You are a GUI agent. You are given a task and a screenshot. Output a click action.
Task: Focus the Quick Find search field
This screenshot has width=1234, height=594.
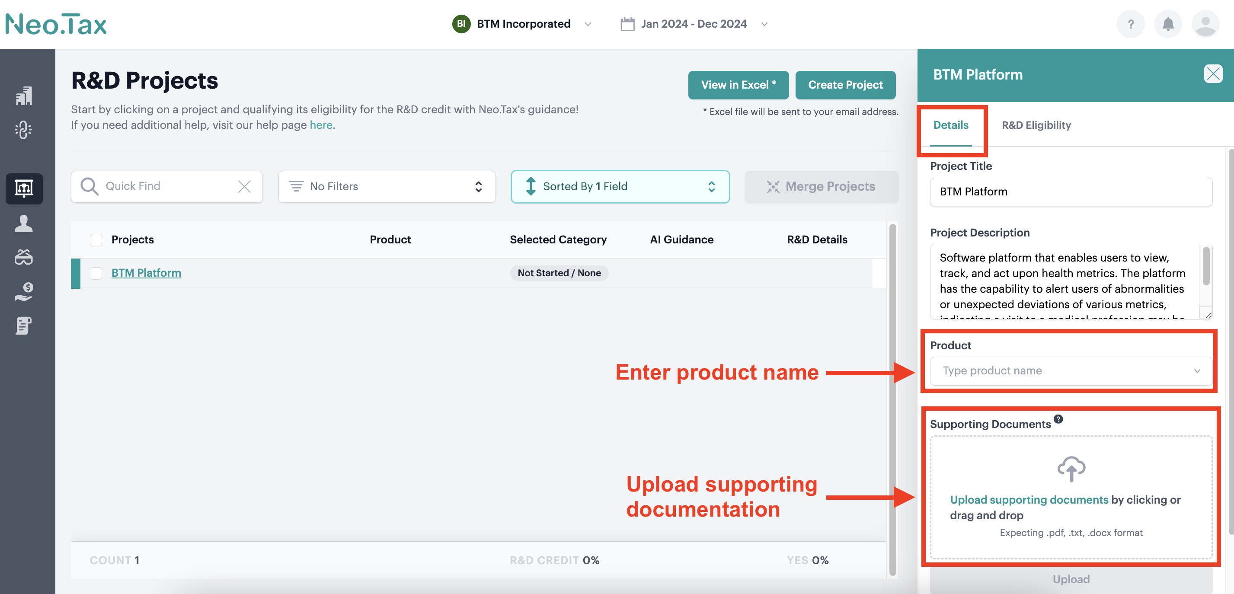point(167,186)
